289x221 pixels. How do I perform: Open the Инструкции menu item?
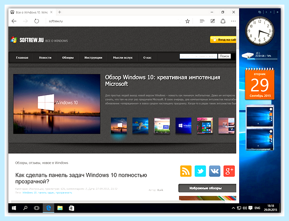click(93, 58)
